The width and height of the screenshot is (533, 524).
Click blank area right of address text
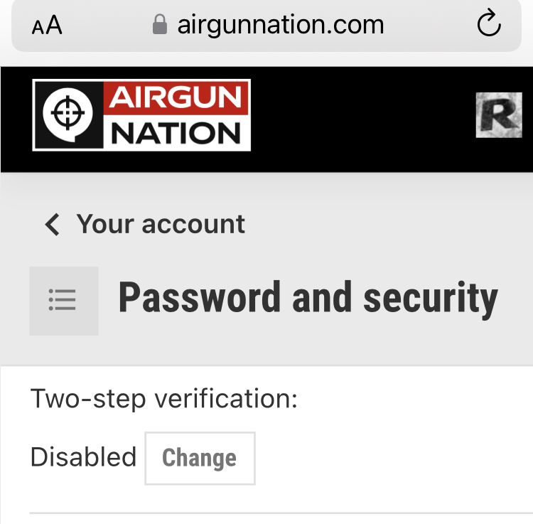[x=429, y=25]
